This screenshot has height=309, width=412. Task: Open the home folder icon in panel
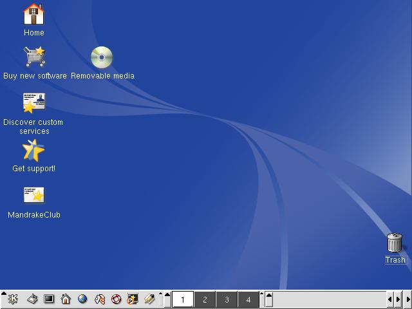click(66, 299)
